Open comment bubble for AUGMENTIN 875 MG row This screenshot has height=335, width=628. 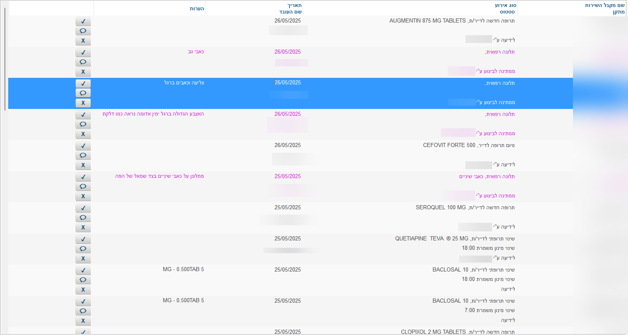(x=83, y=31)
